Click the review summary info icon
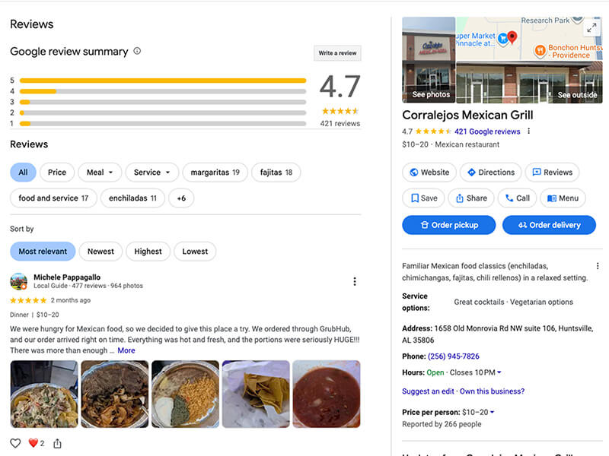Viewport: 609px width, 456px height. tap(137, 52)
